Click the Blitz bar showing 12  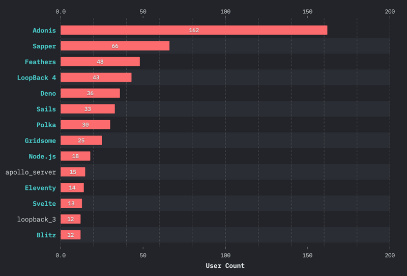pos(71,235)
